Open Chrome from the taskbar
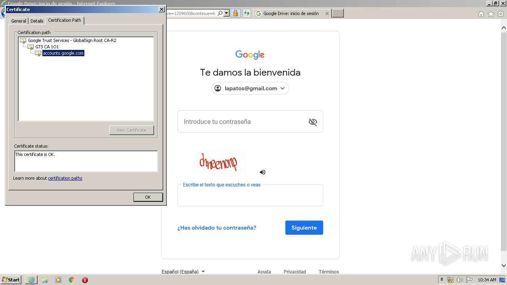Screen dimensions: 507x285 (71, 280)
